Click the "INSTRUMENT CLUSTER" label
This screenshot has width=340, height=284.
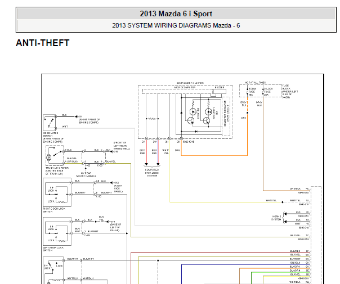click(x=190, y=83)
